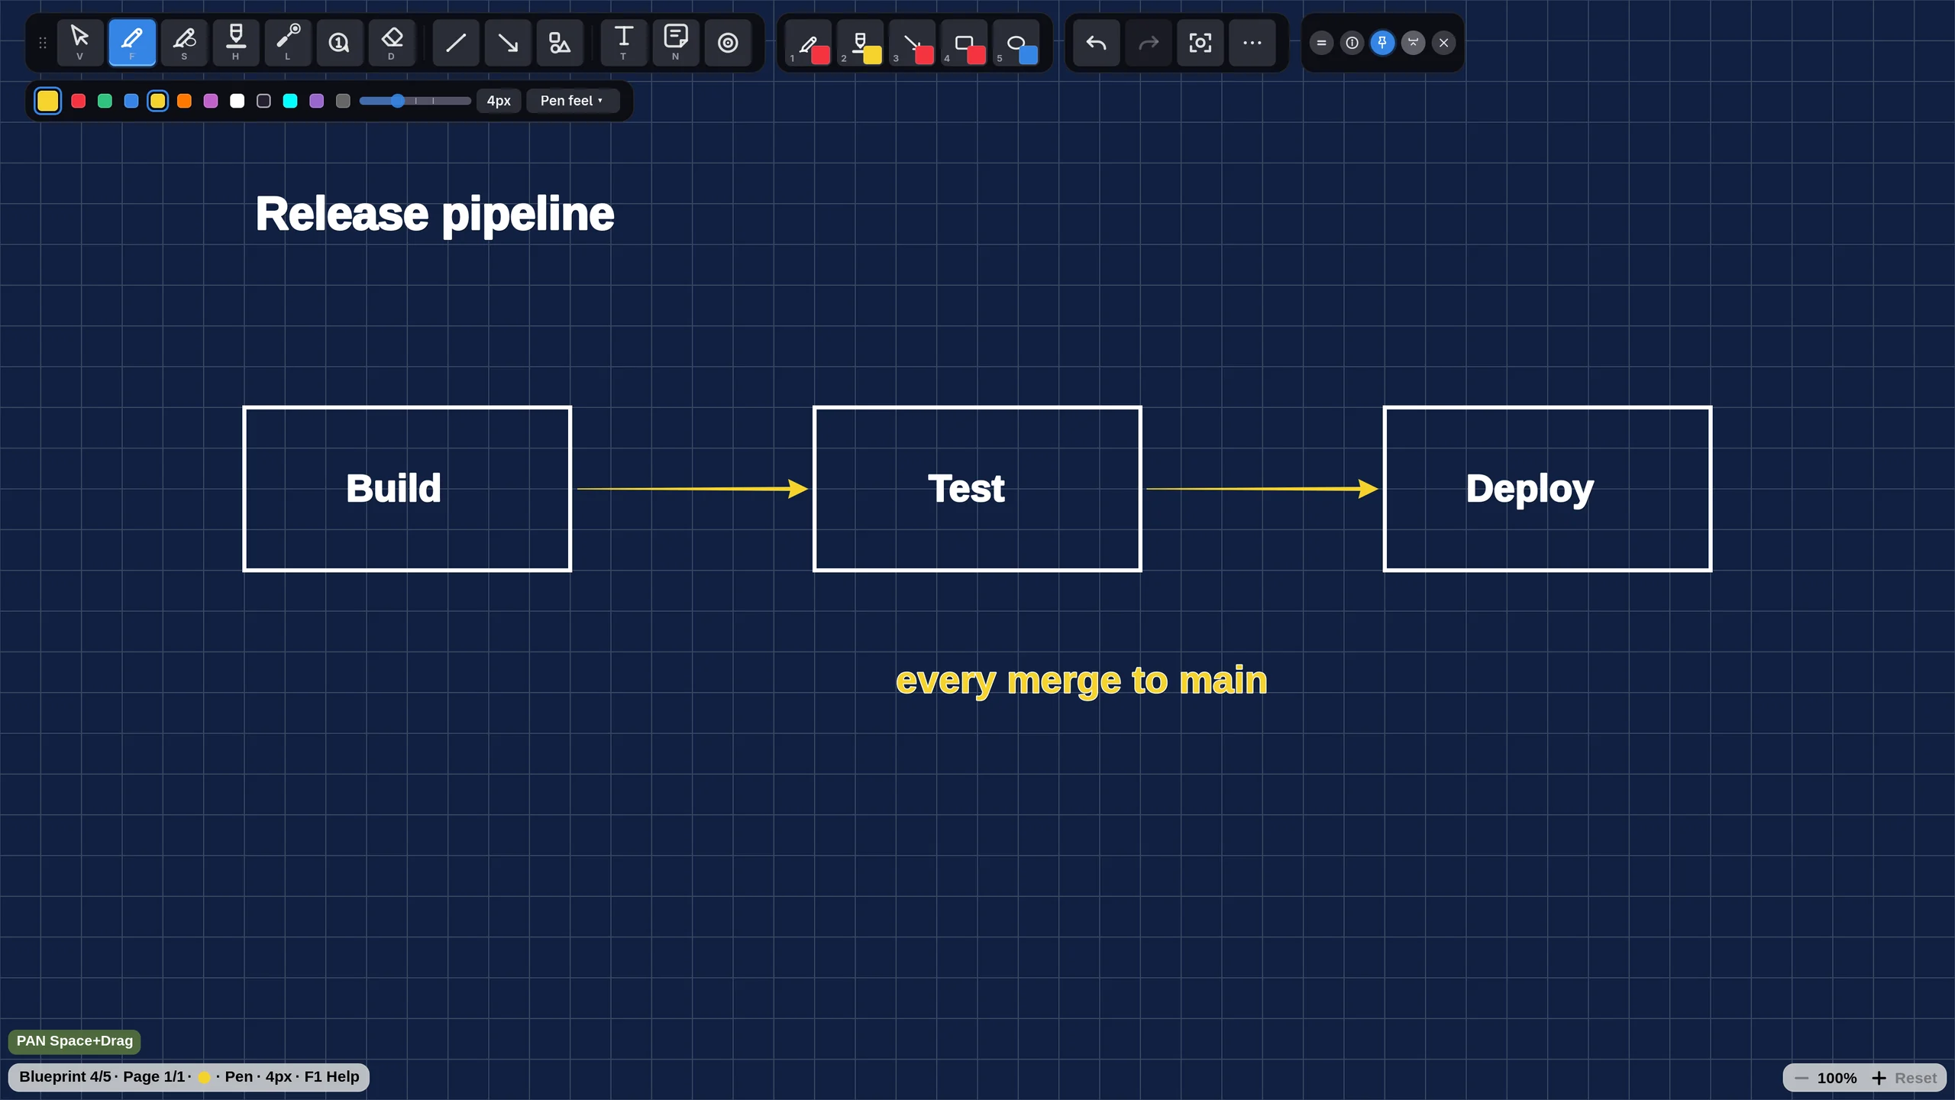Toggle the blue pin toolbar button
Image resolution: width=1955 pixels, height=1100 pixels.
1382,43
